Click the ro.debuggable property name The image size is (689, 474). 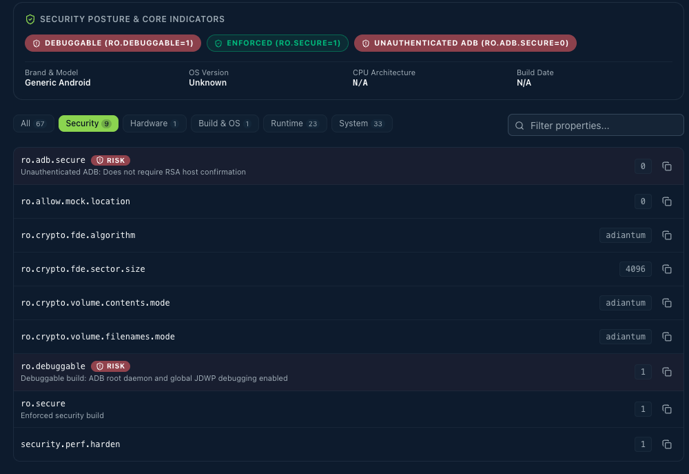[53, 366]
